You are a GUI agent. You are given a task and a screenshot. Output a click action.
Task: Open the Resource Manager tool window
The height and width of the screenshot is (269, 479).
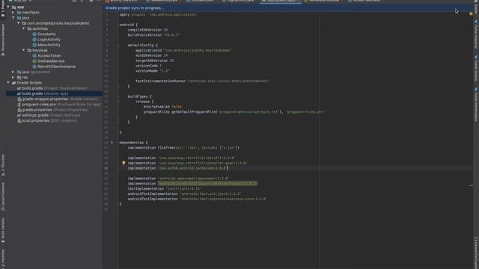[x=3, y=40]
